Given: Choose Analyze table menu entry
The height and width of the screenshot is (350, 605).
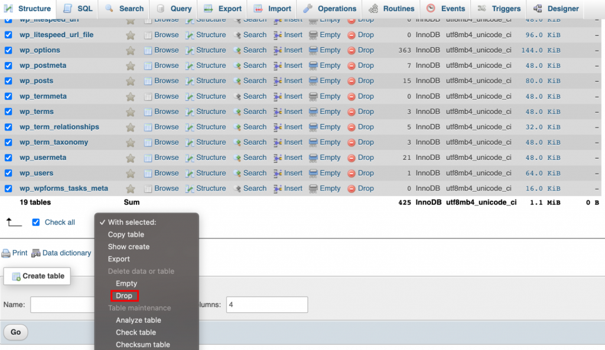Looking at the screenshot, I should pyautogui.click(x=138, y=320).
